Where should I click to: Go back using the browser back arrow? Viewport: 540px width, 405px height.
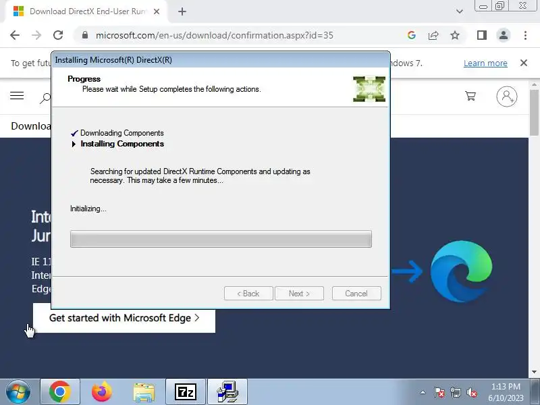click(x=15, y=35)
